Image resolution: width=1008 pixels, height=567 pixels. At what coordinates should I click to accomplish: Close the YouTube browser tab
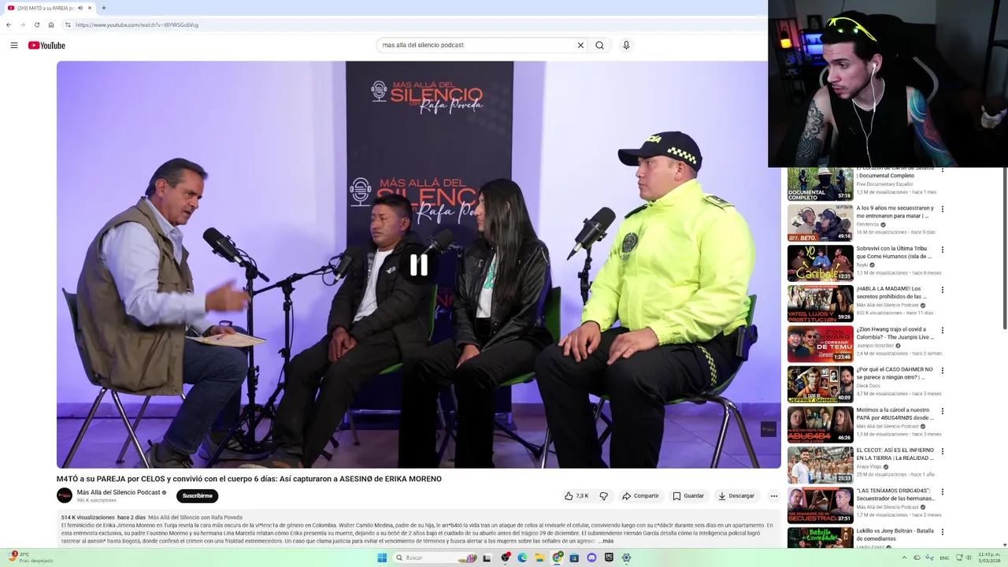click(90, 8)
